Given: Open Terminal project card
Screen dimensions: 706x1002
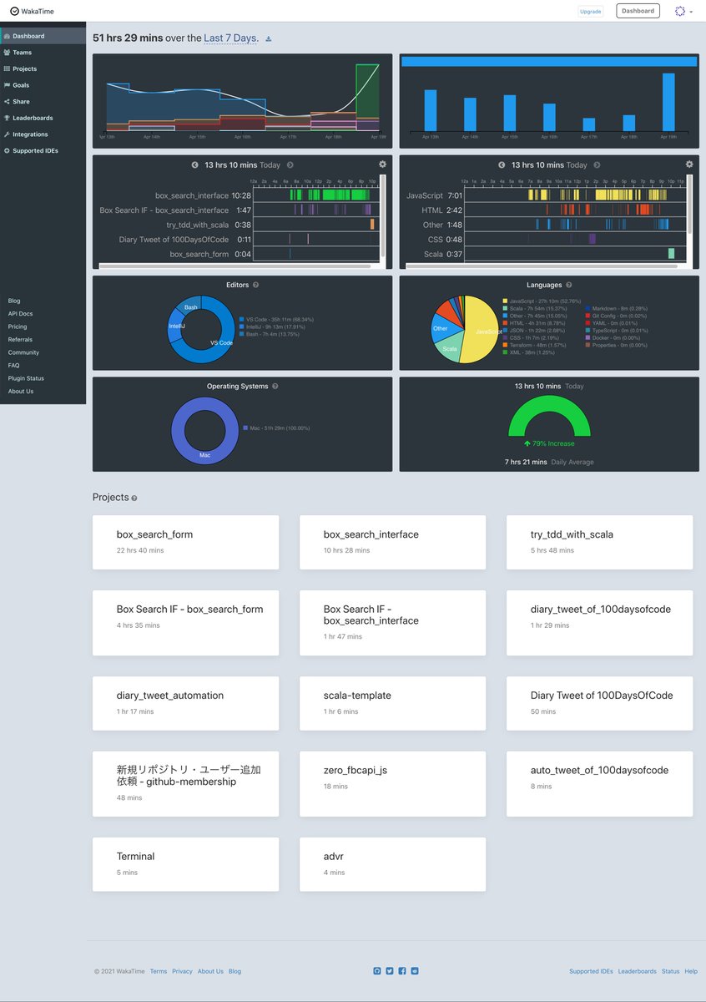Looking at the screenshot, I should click(185, 864).
